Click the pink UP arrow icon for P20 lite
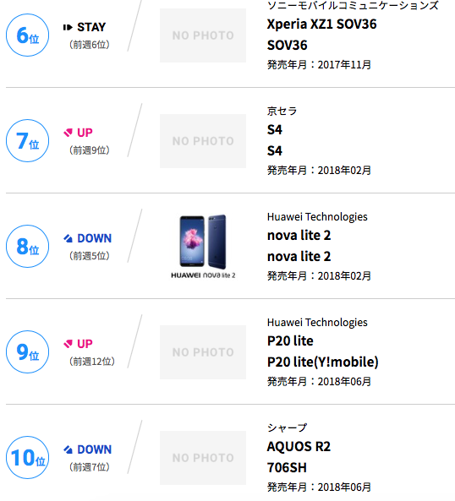The width and height of the screenshot is (455, 501). click(x=69, y=344)
